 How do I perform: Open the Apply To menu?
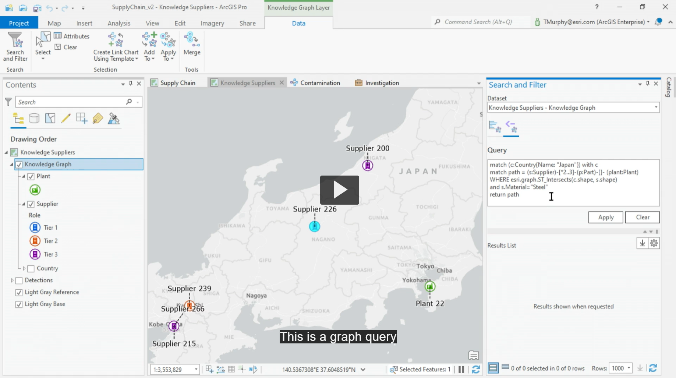(x=168, y=47)
